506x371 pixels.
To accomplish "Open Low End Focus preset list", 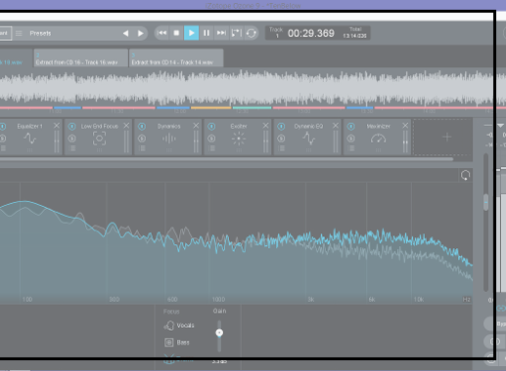I will (x=72, y=148).
